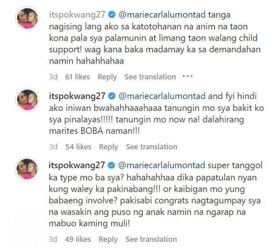This screenshot has height=248, width=271.
Task: Open the more options dots on the first comment
Action: (188, 76)
